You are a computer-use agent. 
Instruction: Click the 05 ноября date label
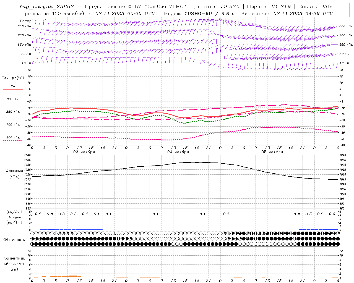[x=272, y=152]
